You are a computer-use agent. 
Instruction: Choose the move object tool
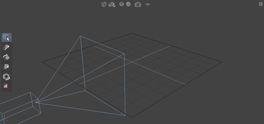[x=6, y=47]
